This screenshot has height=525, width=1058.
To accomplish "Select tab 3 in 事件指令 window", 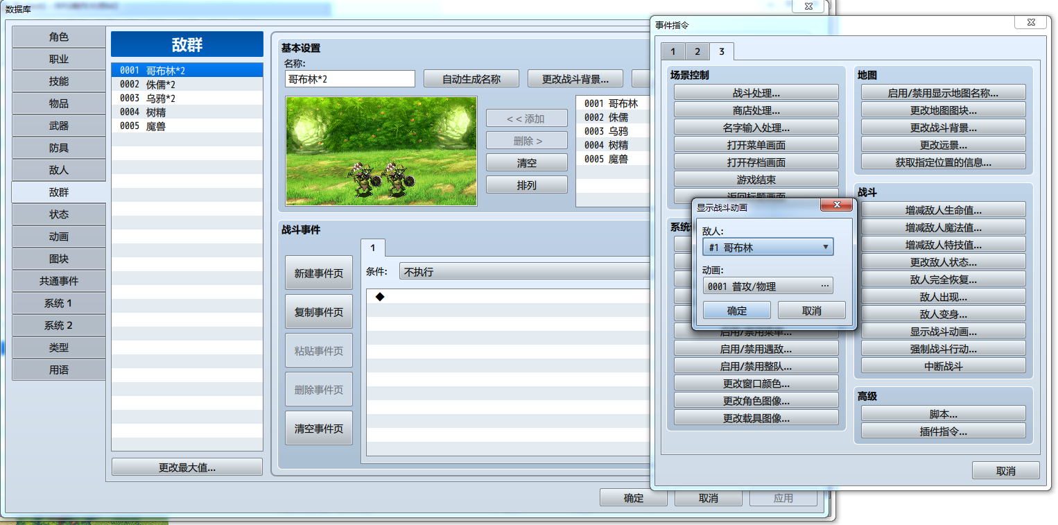I will click(722, 51).
